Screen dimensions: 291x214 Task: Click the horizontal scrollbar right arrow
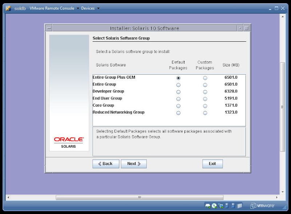(x=277, y=198)
